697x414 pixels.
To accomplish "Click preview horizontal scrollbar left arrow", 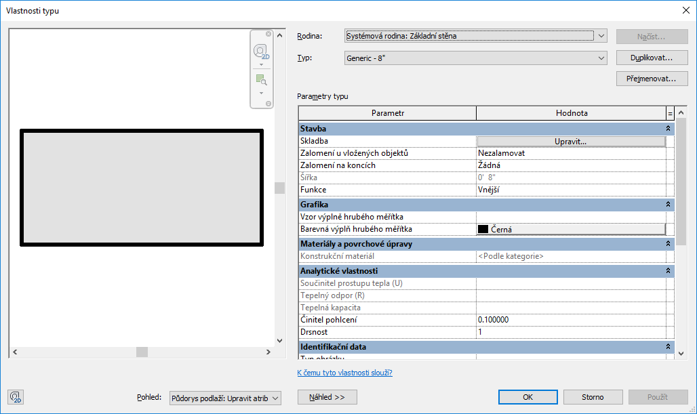I will 15,352.
